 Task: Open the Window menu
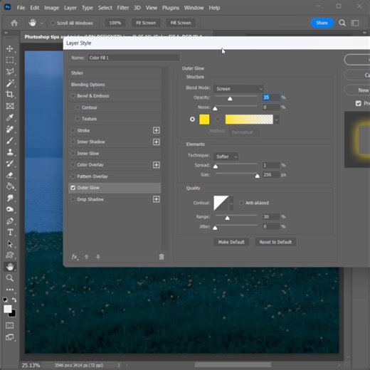[194, 8]
